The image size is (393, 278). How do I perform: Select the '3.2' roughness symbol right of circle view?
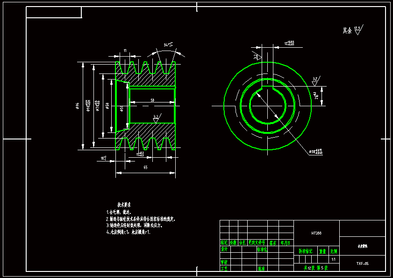tap(315, 81)
